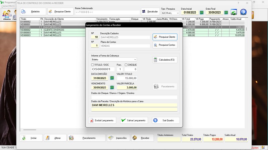
Task: Open the calendar icon next to Vencimento
Action: click(x=112, y=88)
